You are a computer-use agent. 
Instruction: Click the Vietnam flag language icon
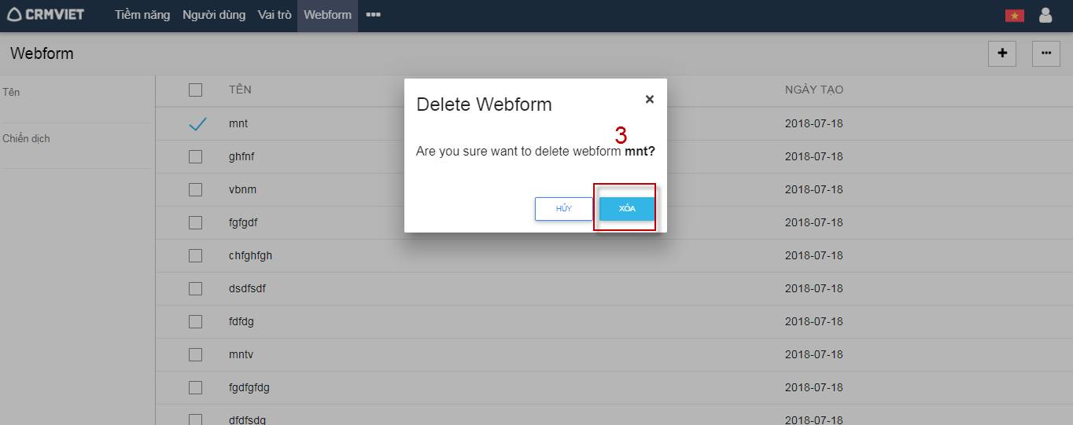[1014, 16]
